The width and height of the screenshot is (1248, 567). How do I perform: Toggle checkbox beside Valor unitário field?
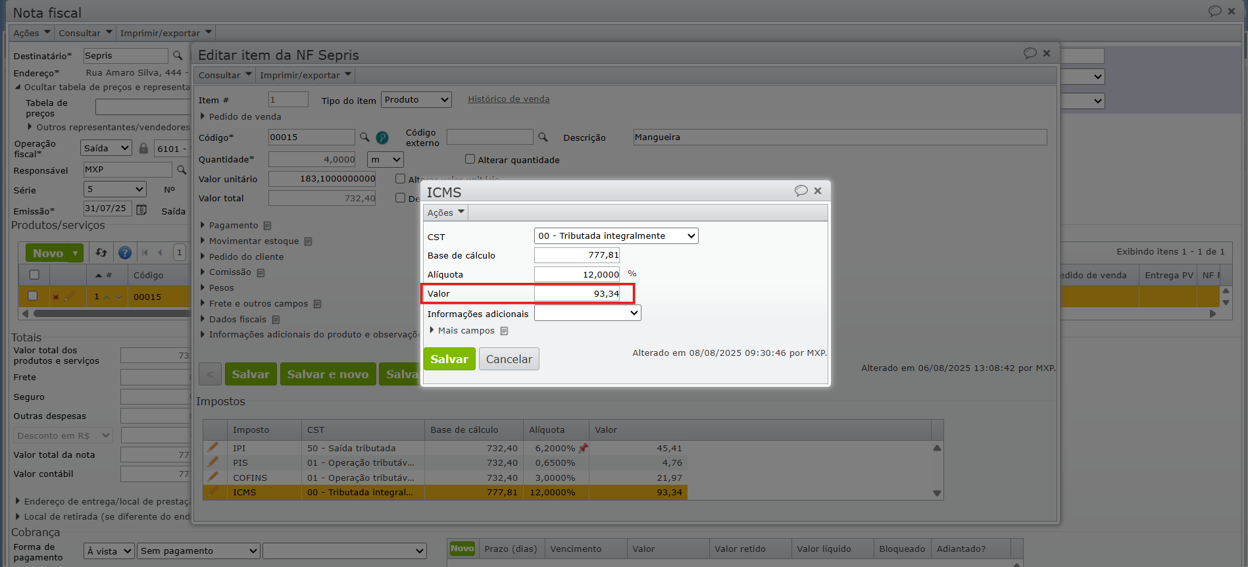pos(400,179)
